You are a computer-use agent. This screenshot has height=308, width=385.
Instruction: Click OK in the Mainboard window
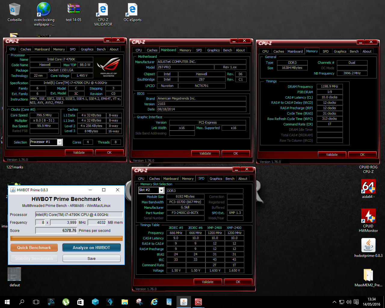(236, 153)
